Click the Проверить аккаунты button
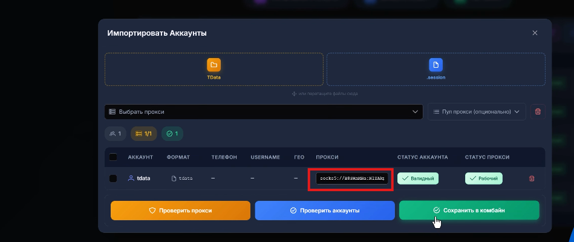The height and width of the screenshot is (242, 574). [325, 211]
